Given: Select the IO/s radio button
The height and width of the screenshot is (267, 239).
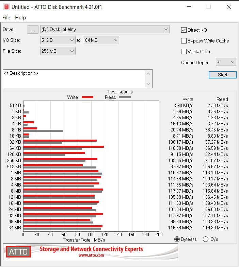Looking at the screenshot, I should (206, 239).
